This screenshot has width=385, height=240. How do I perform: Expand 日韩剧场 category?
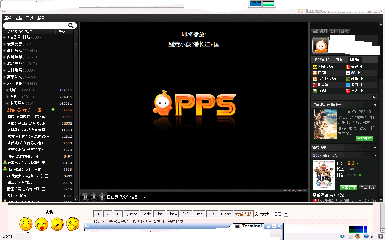[x=4, y=70]
